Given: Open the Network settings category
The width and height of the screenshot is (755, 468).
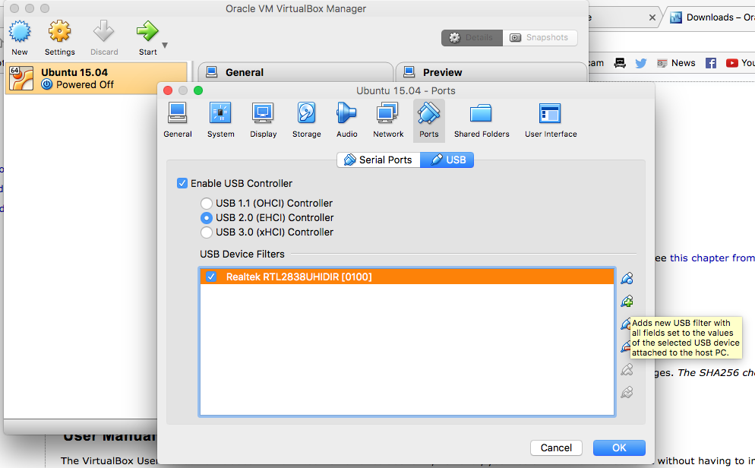Looking at the screenshot, I should (x=388, y=120).
